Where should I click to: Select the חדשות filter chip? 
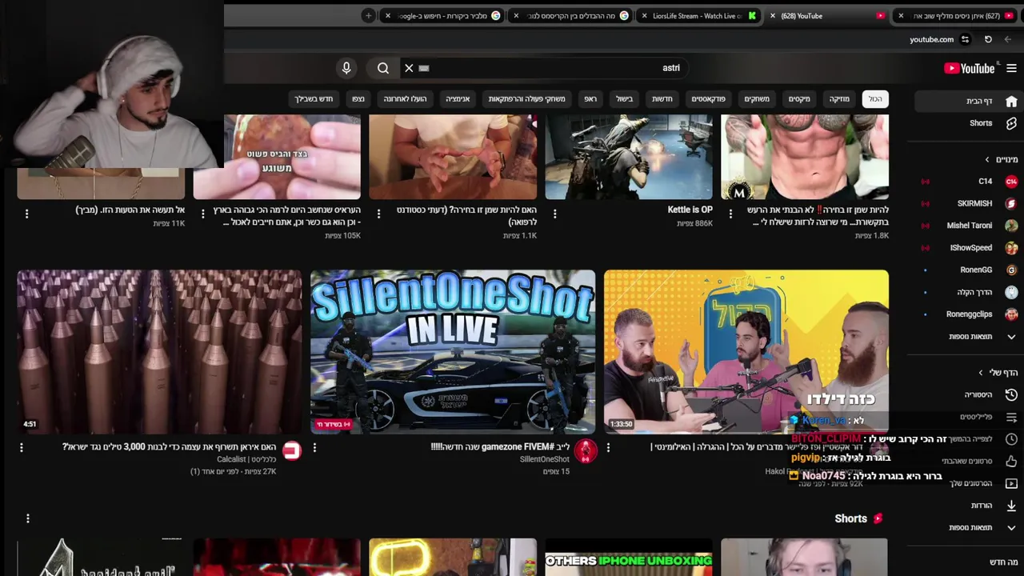[x=662, y=99]
